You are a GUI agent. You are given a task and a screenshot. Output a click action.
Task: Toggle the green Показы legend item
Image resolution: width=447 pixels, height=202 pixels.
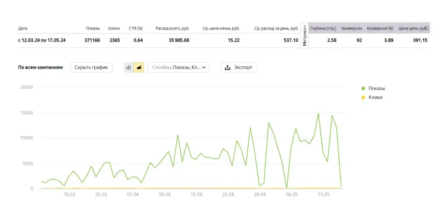tap(374, 88)
